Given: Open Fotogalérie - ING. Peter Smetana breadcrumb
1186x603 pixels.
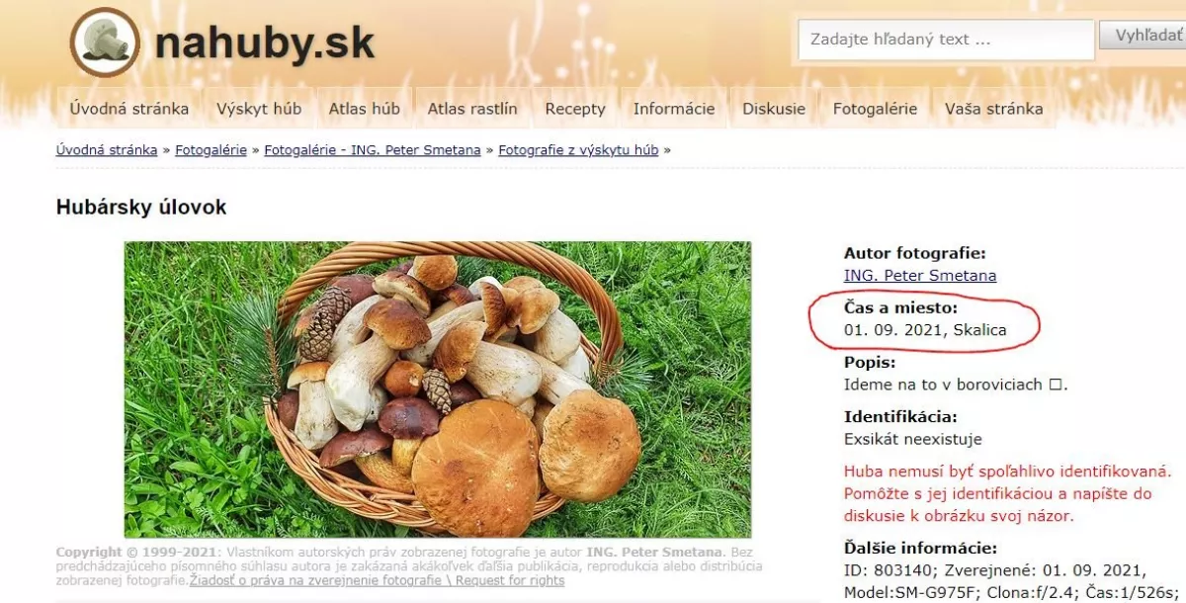Looking at the screenshot, I should tap(373, 150).
